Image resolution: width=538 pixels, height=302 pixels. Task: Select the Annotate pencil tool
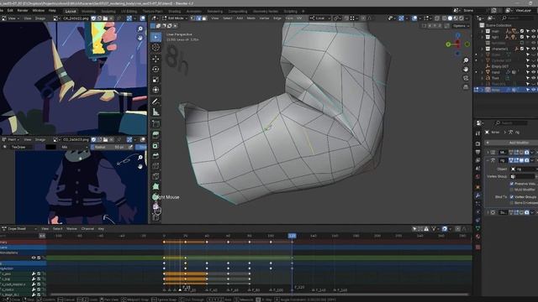(x=156, y=101)
